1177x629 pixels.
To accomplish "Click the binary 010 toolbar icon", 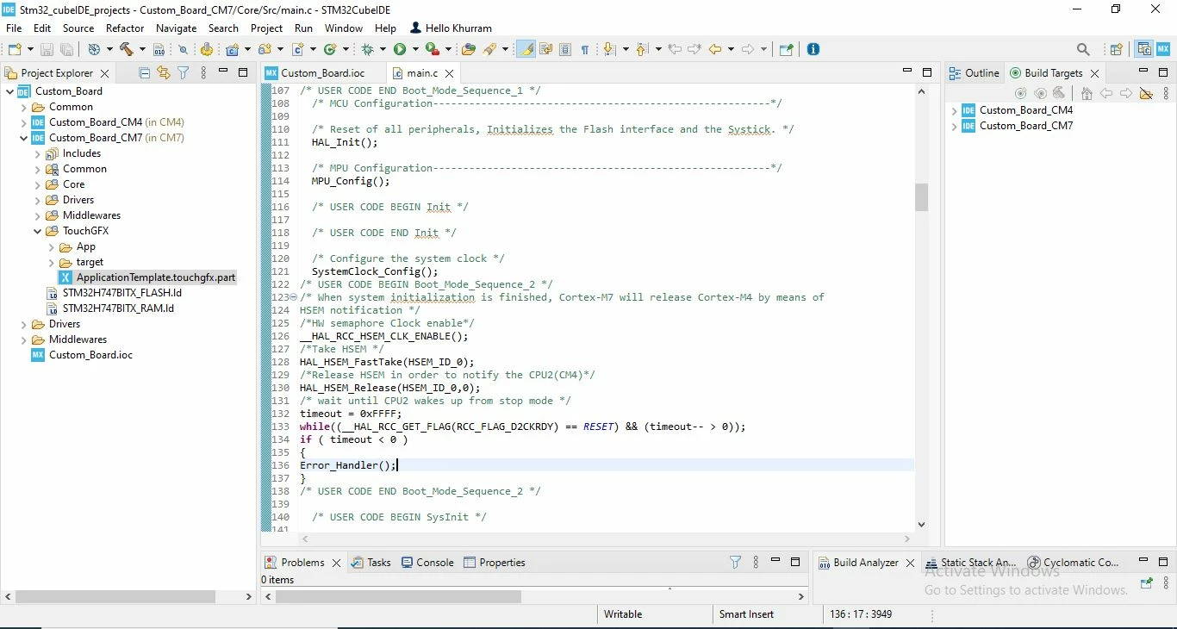I will pyautogui.click(x=159, y=50).
